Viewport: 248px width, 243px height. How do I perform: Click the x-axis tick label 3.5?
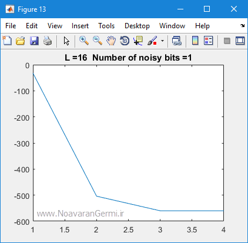point(192,229)
